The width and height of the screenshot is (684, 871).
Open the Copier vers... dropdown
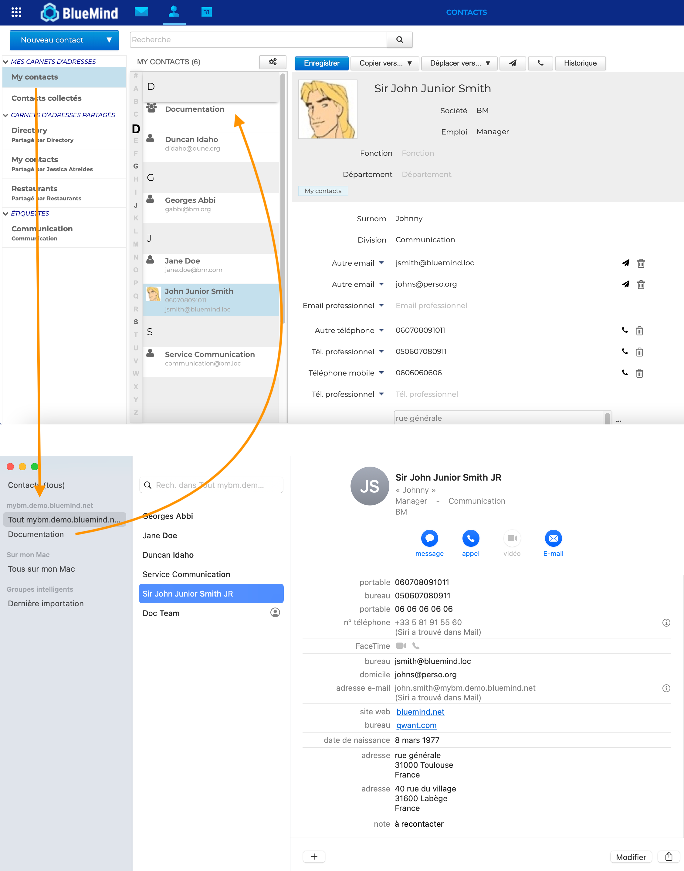point(385,63)
